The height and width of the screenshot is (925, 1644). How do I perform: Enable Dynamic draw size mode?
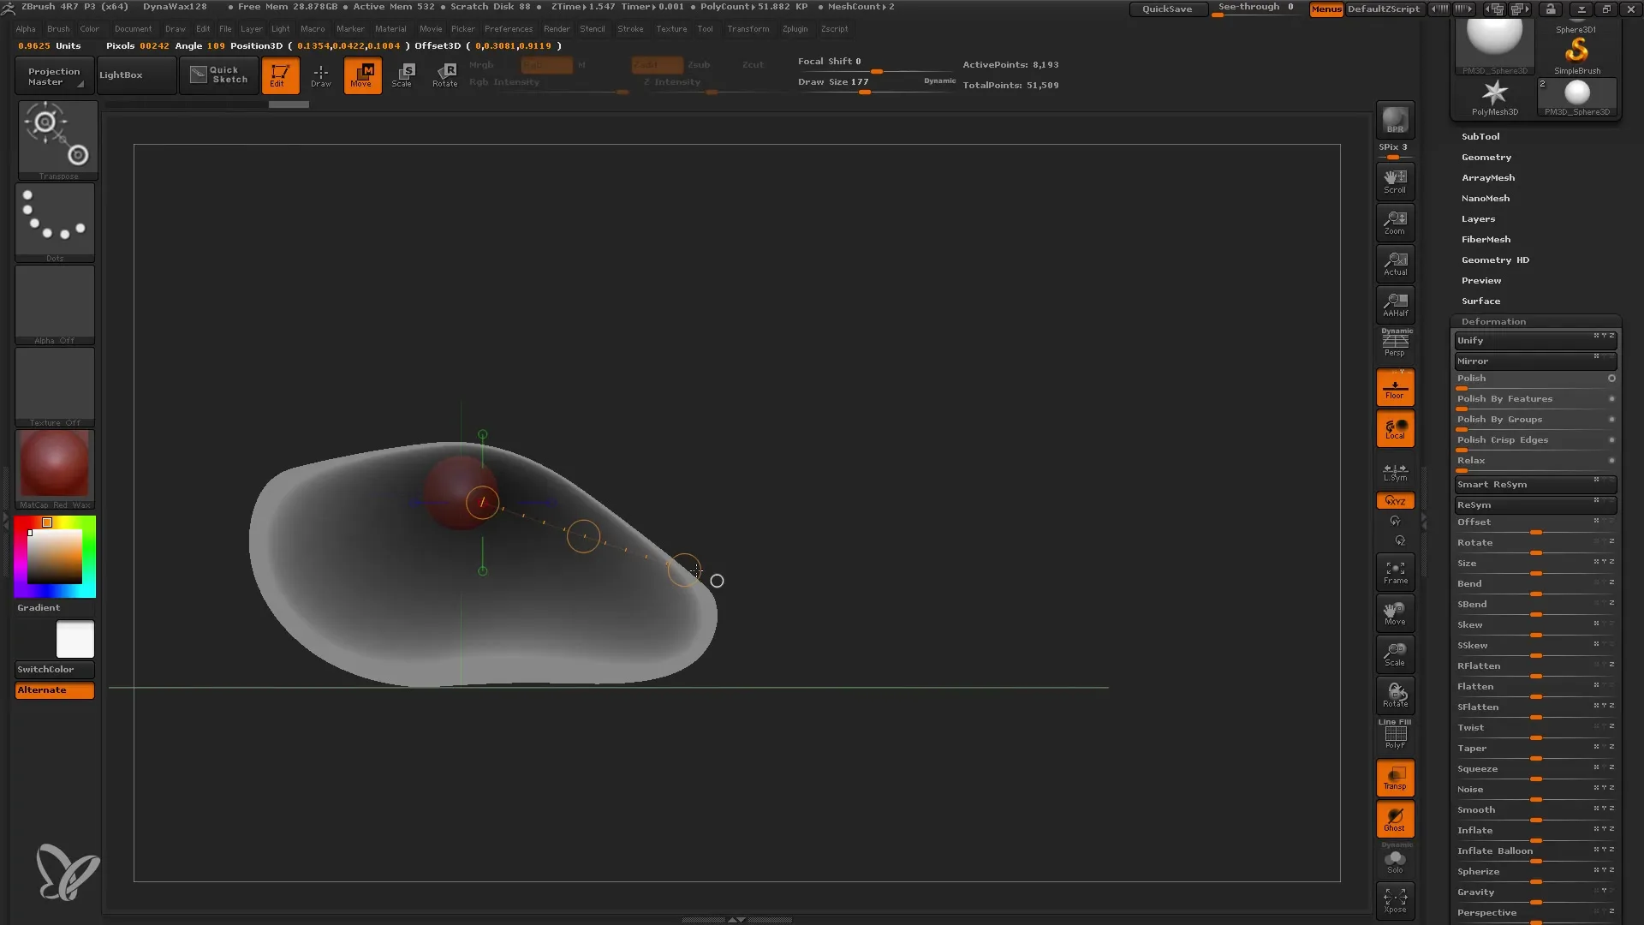[x=938, y=81]
